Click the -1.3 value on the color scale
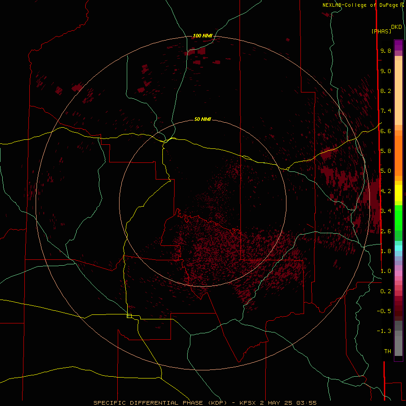The image size is (406, 406). click(384, 331)
